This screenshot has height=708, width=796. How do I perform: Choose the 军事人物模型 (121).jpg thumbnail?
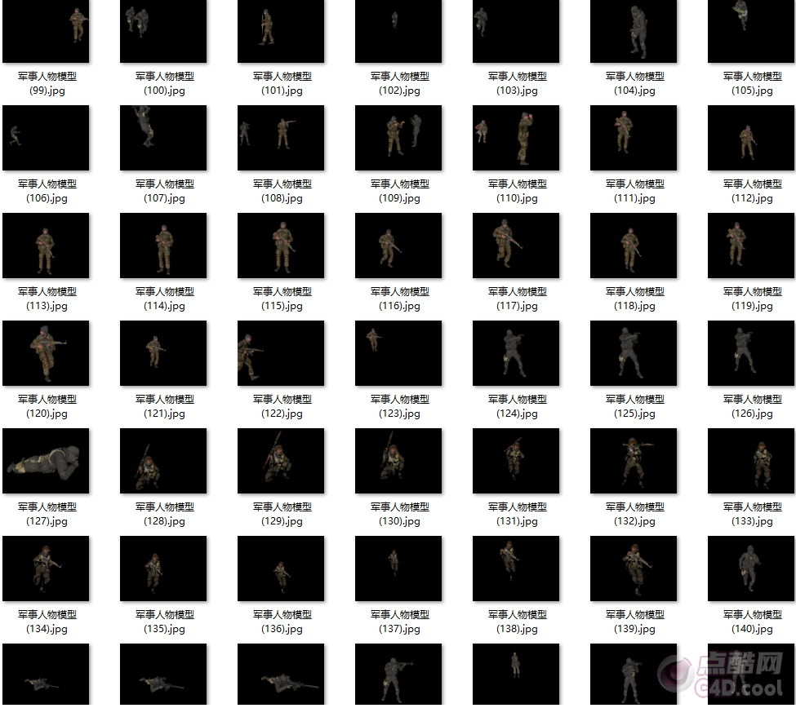pyautogui.click(x=163, y=353)
